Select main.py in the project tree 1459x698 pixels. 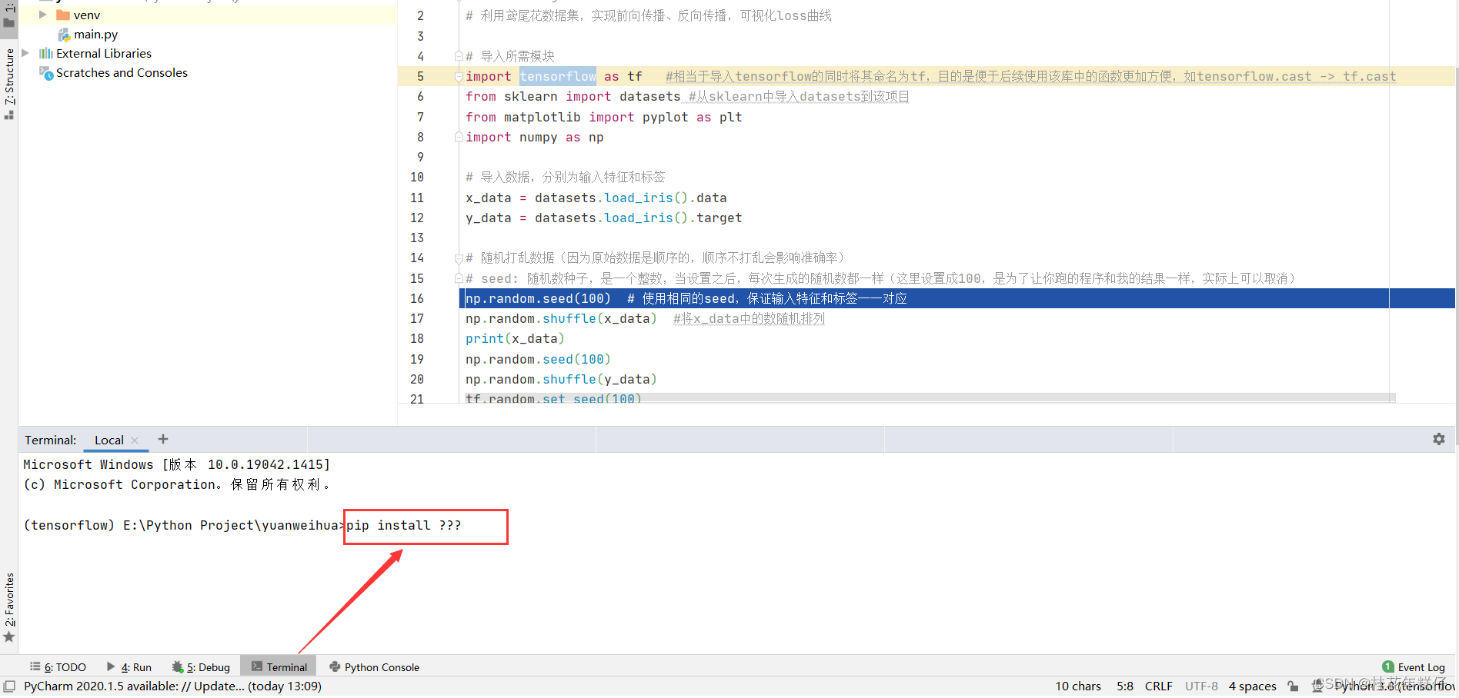(x=96, y=34)
